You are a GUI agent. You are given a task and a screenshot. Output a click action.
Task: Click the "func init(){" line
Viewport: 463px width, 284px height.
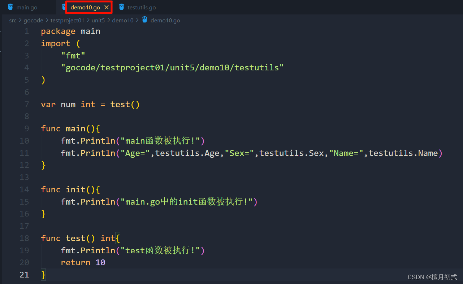point(70,189)
